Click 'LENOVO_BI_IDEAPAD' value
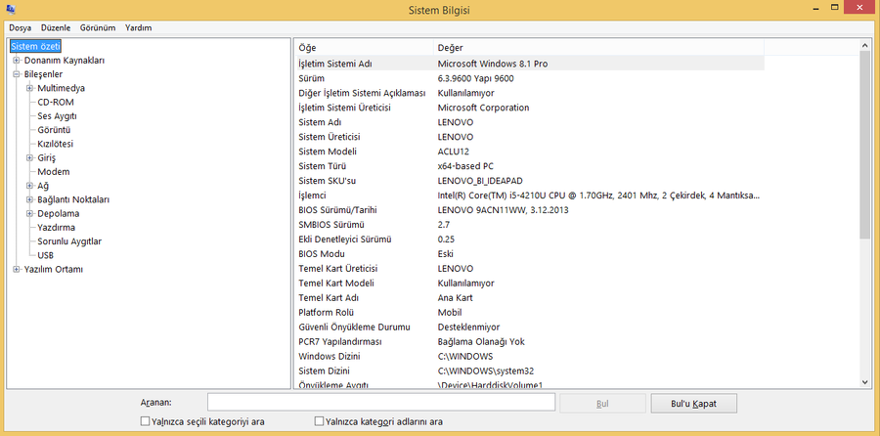This screenshot has width=880, height=436. click(480, 181)
